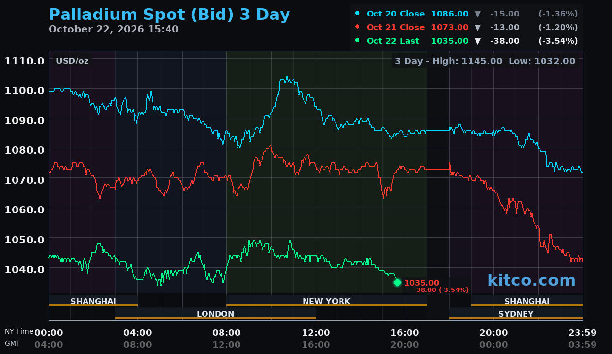Screen dimensions: 612x354
Task: Click the 12:00 NY time tick
Action: click(316, 333)
